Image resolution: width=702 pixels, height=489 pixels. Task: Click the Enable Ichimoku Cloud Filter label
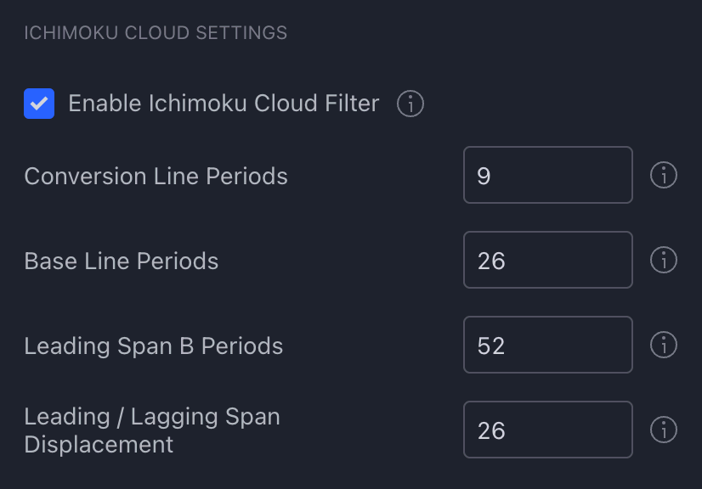224,104
